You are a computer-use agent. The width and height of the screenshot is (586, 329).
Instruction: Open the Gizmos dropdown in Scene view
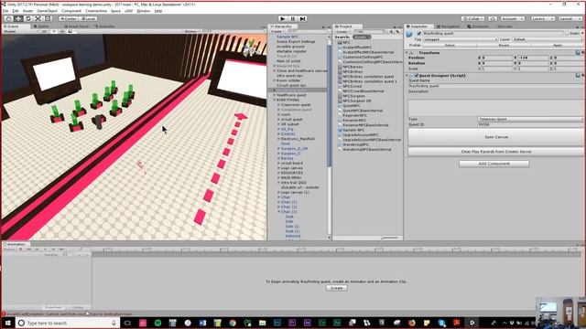[191, 32]
